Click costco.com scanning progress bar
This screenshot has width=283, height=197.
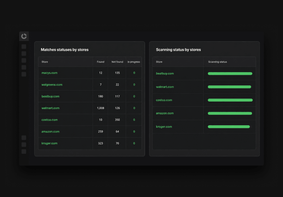(x=230, y=100)
